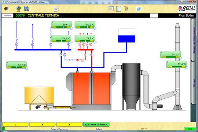Select the yellow fuel silo
Viewport: 198px width, 132px height.
(x=39, y=95)
